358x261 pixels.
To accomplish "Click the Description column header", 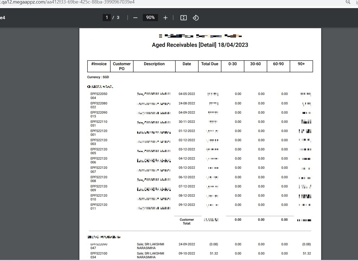I will tap(154, 64).
